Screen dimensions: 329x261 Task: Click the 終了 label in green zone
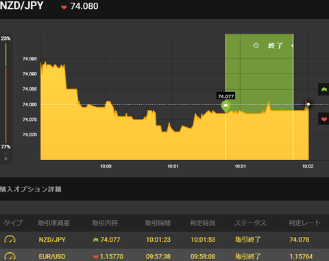pos(276,46)
